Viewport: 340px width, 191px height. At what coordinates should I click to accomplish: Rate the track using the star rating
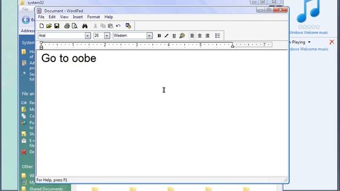point(309,27)
